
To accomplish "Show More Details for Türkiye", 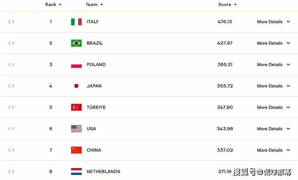I will [x=273, y=107].
